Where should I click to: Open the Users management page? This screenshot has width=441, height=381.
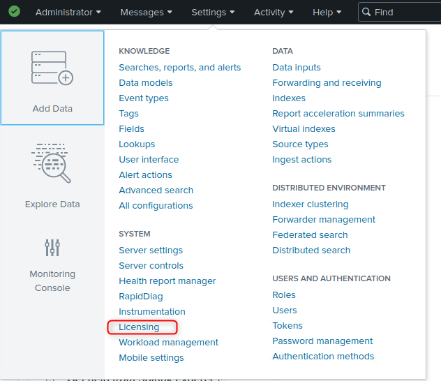click(285, 311)
